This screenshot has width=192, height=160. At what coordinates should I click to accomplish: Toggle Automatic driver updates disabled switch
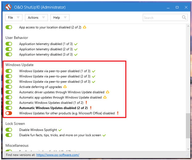point(9,92)
